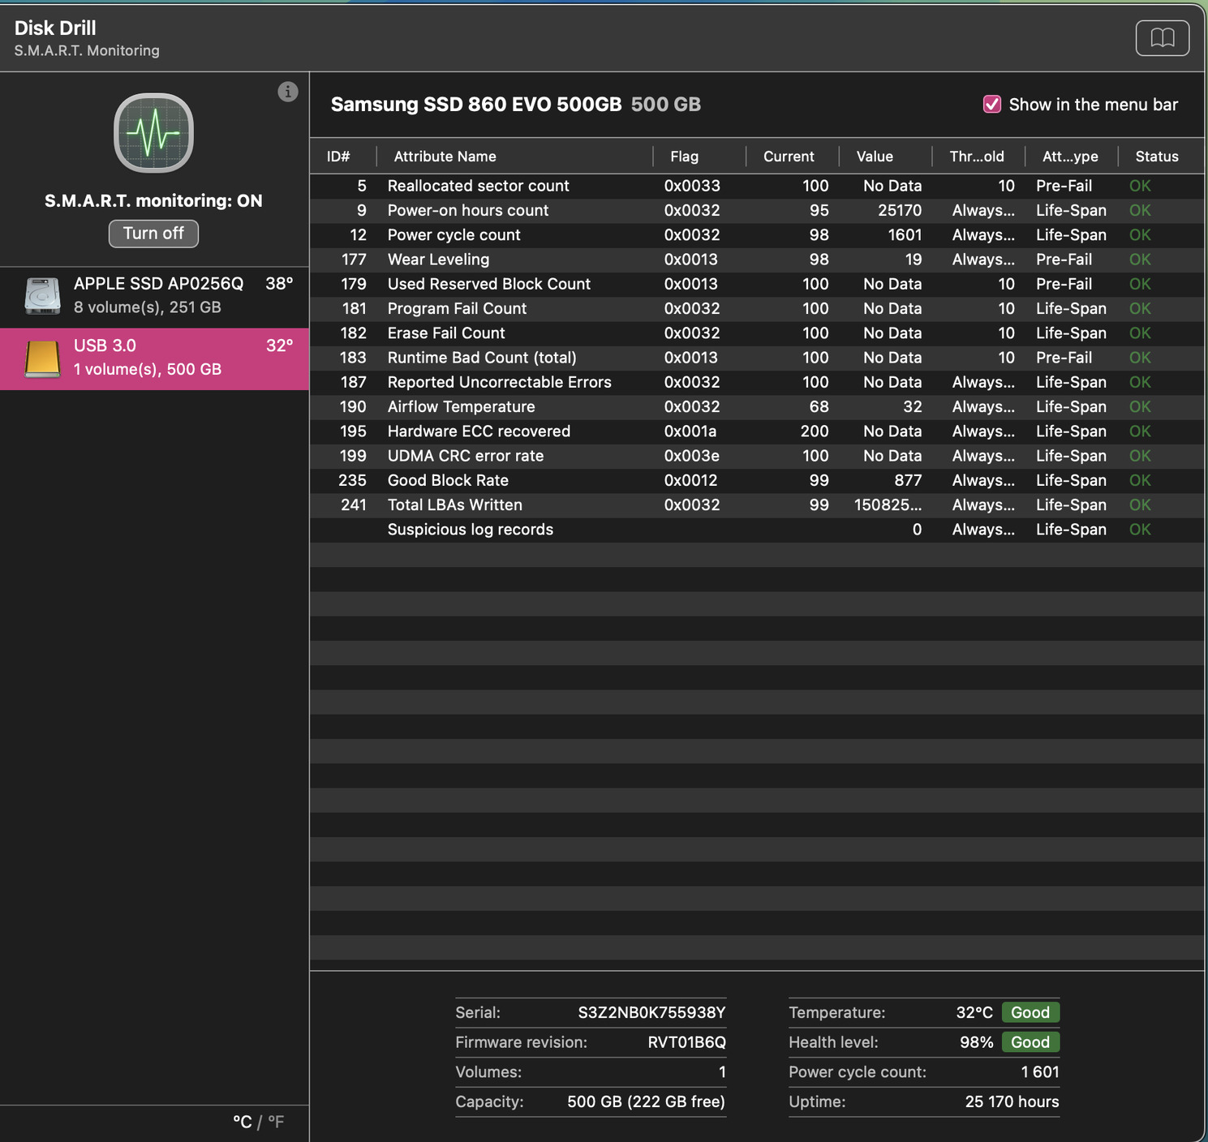Select Suspicious log records row

756,529
